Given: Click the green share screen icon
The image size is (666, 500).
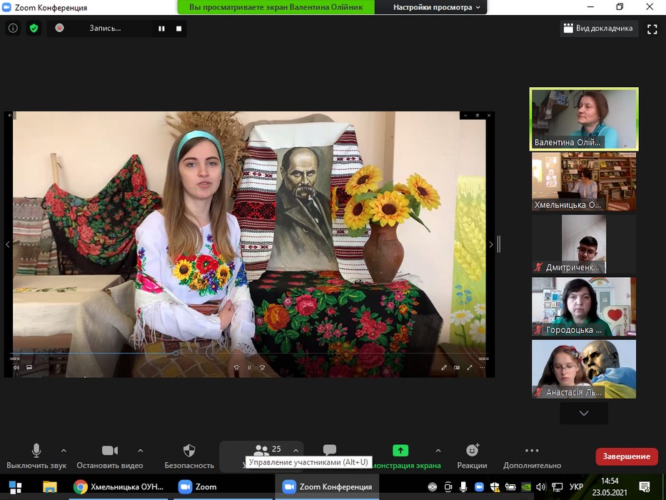Looking at the screenshot, I should pyautogui.click(x=400, y=450).
